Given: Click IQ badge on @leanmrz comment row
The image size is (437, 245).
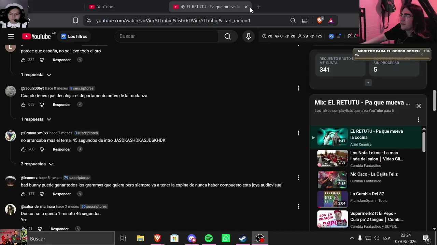Looking at the screenshot, I should [x=80, y=194].
